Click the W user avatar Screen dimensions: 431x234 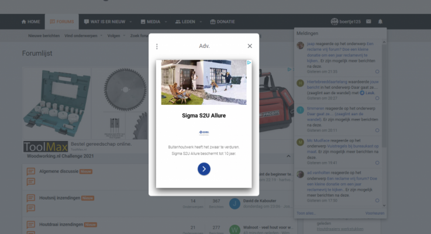pos(235,229)
